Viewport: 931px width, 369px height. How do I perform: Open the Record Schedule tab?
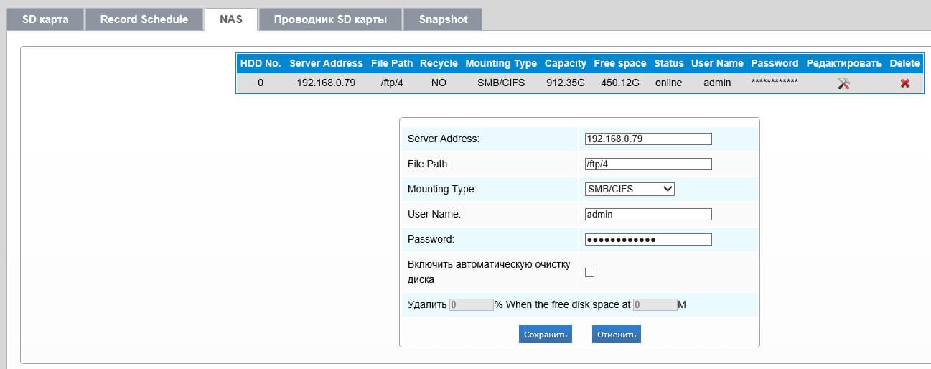(144, 19)
